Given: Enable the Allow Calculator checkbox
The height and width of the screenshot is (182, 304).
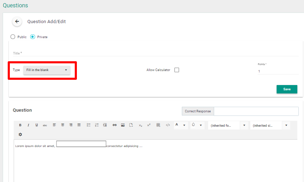Looking at the screenshot, I should 177,70.
